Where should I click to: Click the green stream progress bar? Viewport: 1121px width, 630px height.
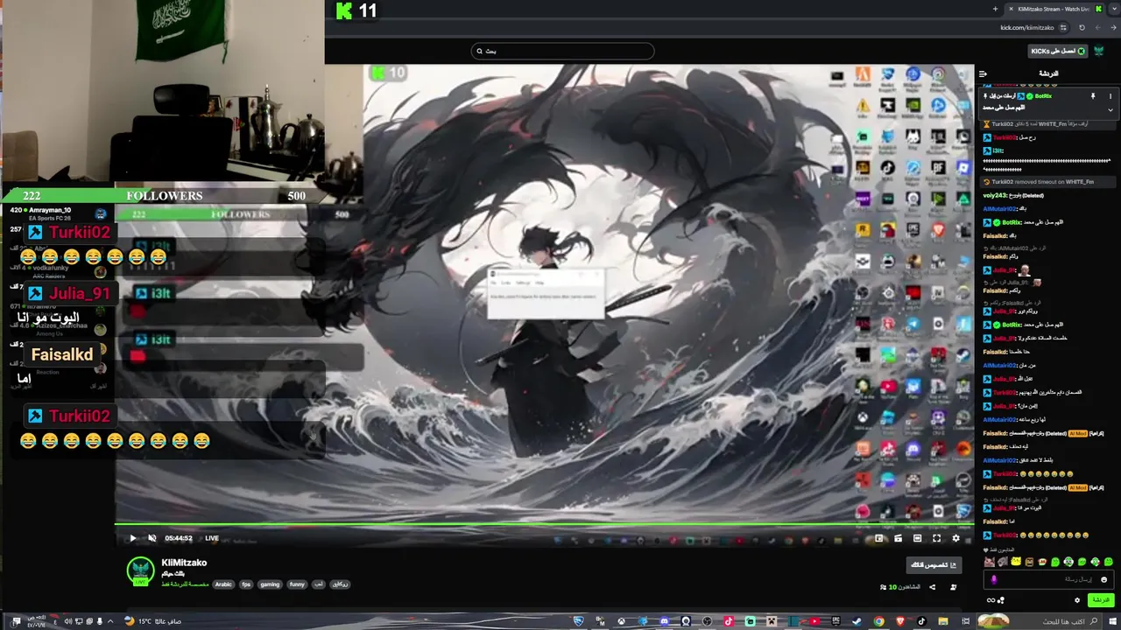coord(544,525)
